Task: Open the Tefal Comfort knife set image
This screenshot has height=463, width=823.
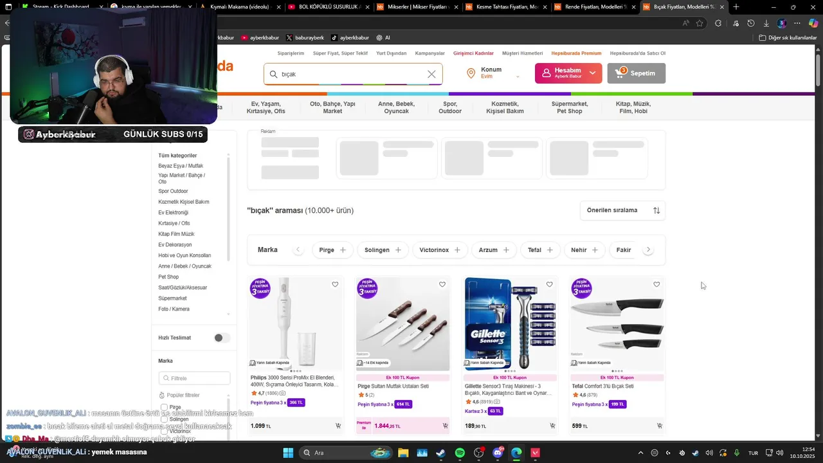Action: [x=617, y=325]
